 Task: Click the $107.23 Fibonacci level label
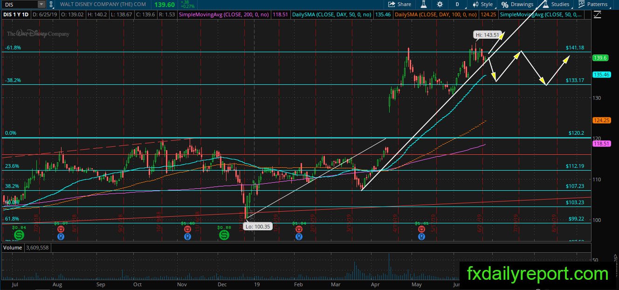(x=575, y=186)
